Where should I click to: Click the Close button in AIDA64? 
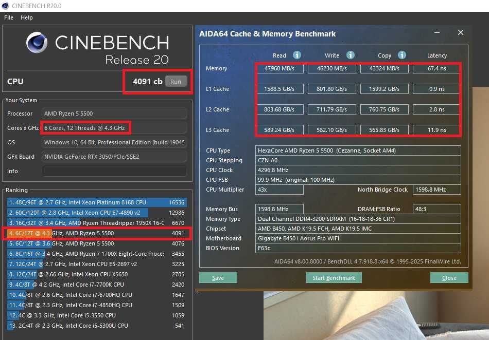[449, 278]
